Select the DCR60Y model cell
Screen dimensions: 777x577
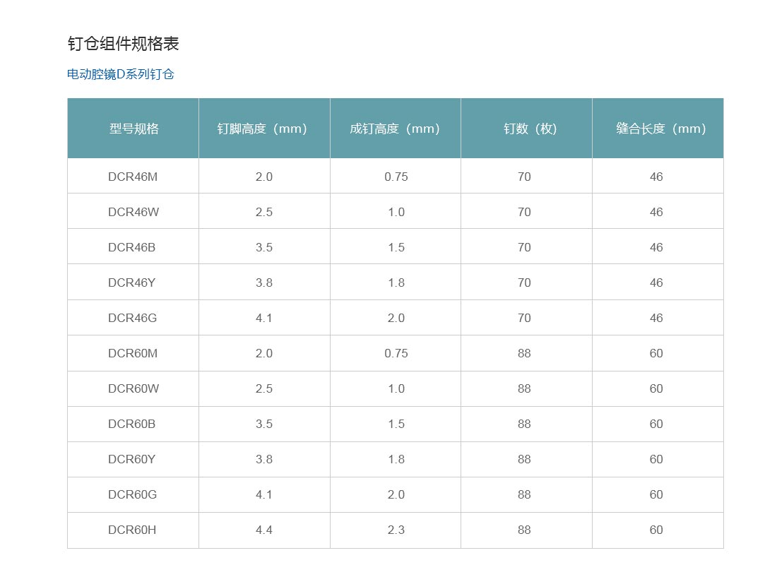[x=132, y=459]
